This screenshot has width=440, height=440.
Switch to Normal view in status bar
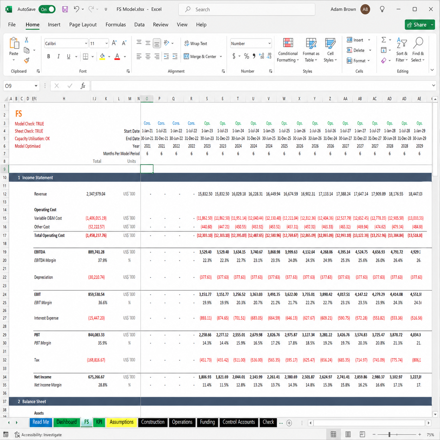click(x=333, y=434)
